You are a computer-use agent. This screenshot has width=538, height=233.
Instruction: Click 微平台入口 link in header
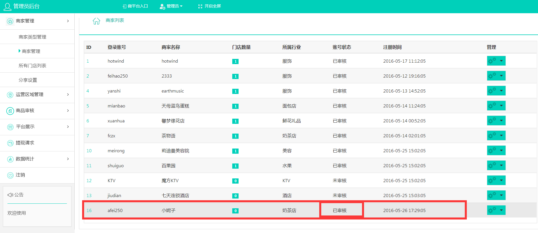point(135,6)
